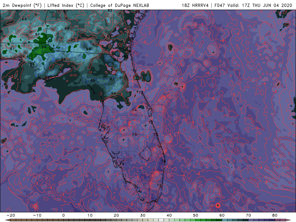
Task: Click the black dewpoint value 76 on map
Action: 164,161
